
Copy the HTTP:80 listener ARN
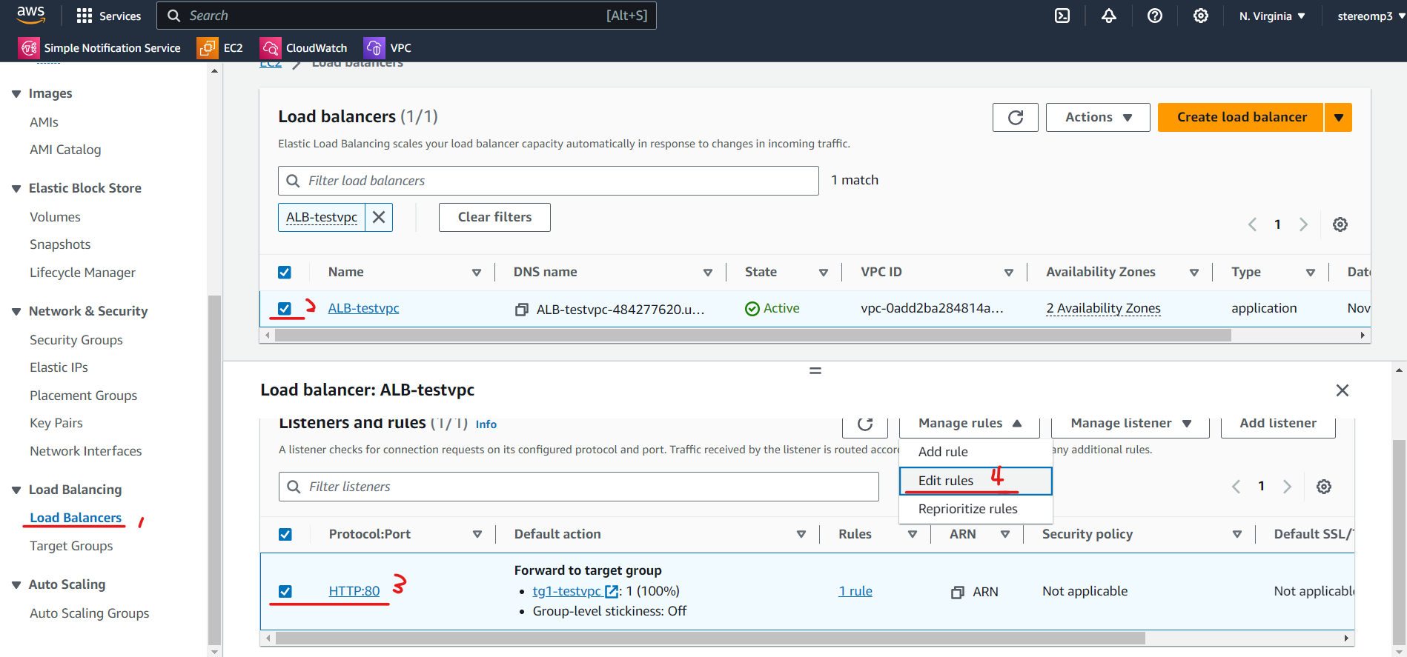(958, 592)
